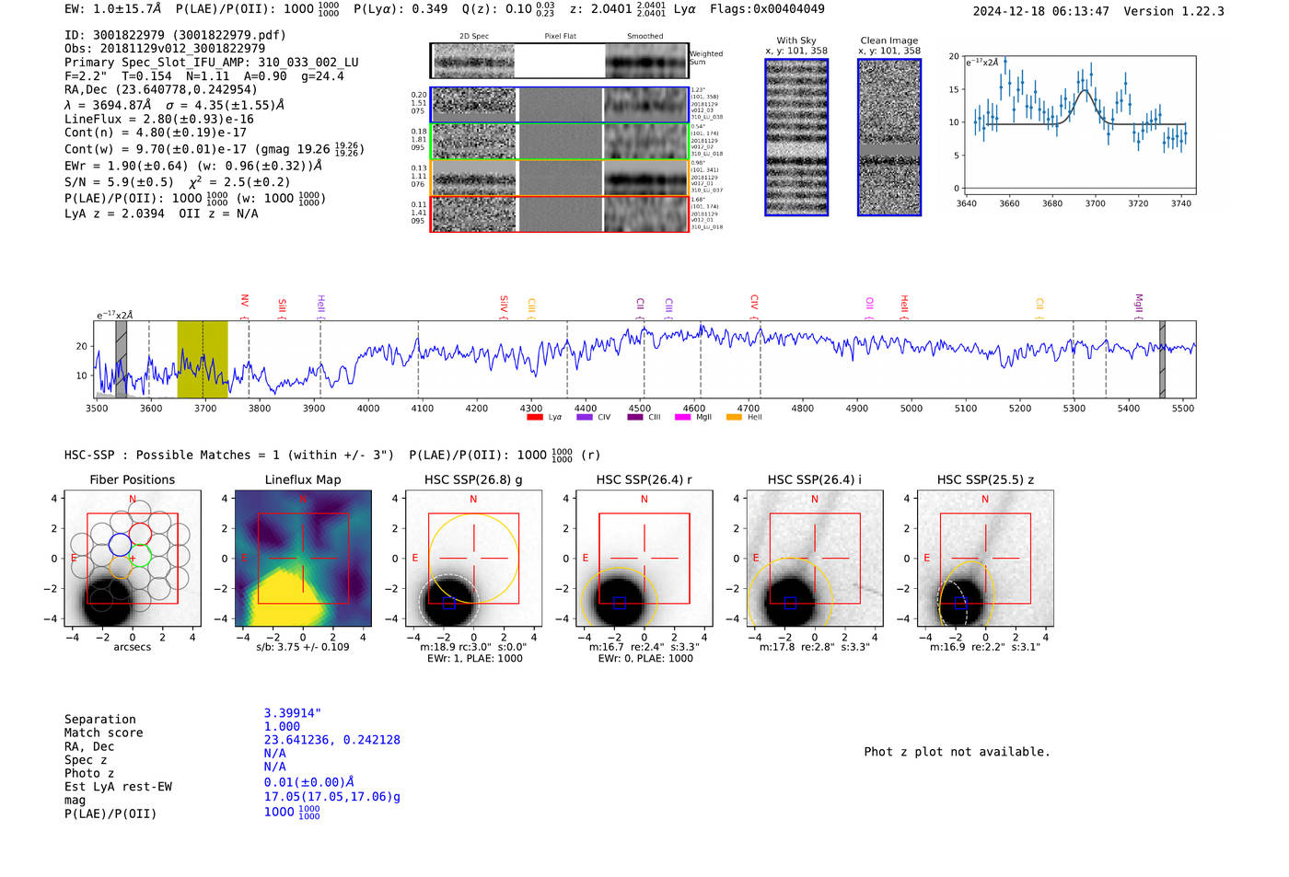Click the 'LyA z = 2.0394' text
1289x877 pixels.
[114, 213]
